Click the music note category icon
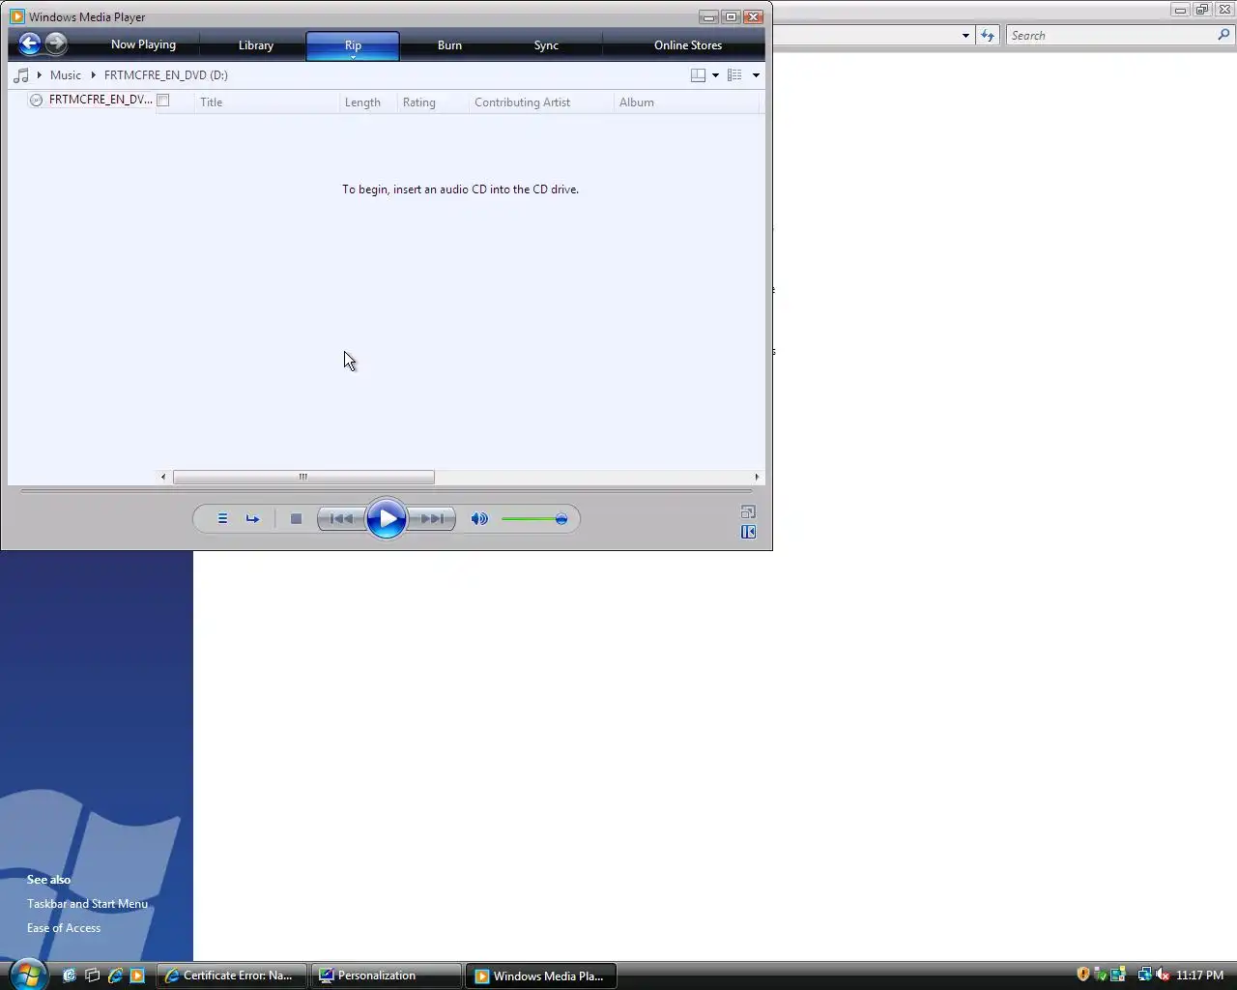Image resolution: width=1237 pixels, height=990 pixels. pos(21,75)
